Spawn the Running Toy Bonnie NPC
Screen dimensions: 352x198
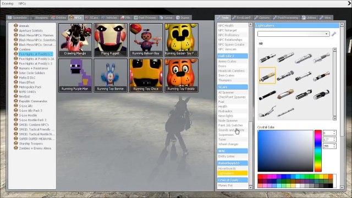(x=111, y=75)
